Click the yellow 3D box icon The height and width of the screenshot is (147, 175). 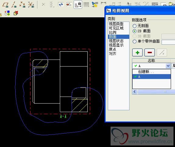pyautogui.click(x=16, y=13)
